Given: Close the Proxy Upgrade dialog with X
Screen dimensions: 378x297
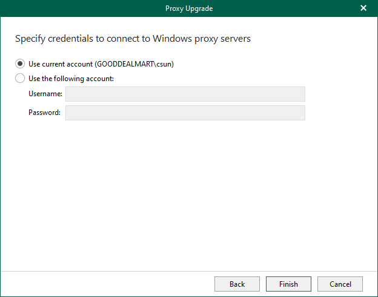Looking at the screenshot, I should 363,8.
